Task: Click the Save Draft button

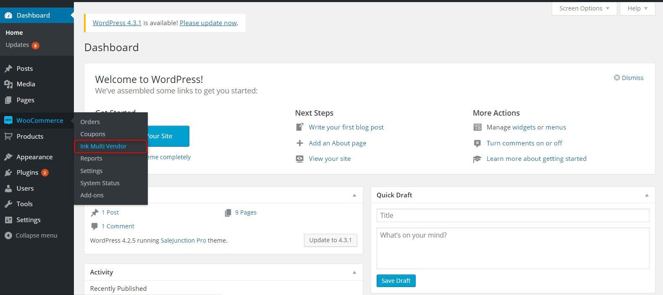Action: [x=396, y=281]
